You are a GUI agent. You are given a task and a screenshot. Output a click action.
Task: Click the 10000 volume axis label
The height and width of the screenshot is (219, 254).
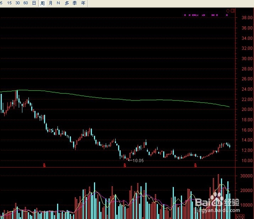(x=246, y=205)
